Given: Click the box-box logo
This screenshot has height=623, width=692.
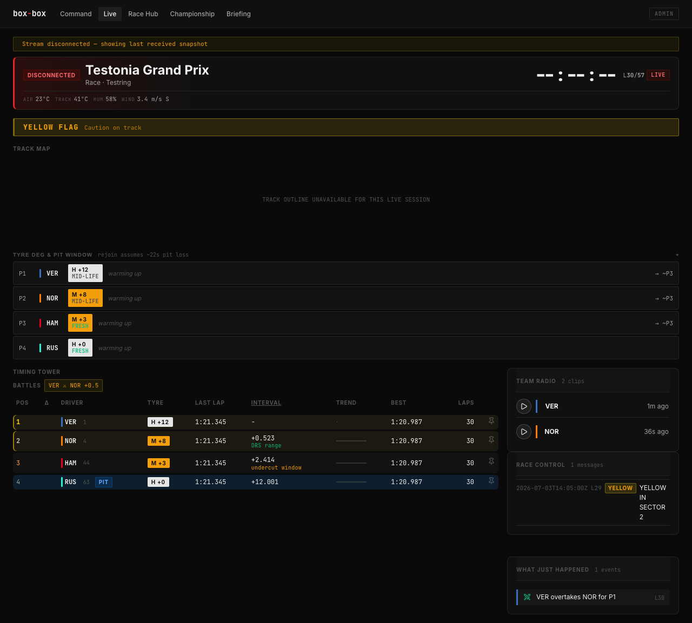Looking at the screenshot, I should click(29, 14).
